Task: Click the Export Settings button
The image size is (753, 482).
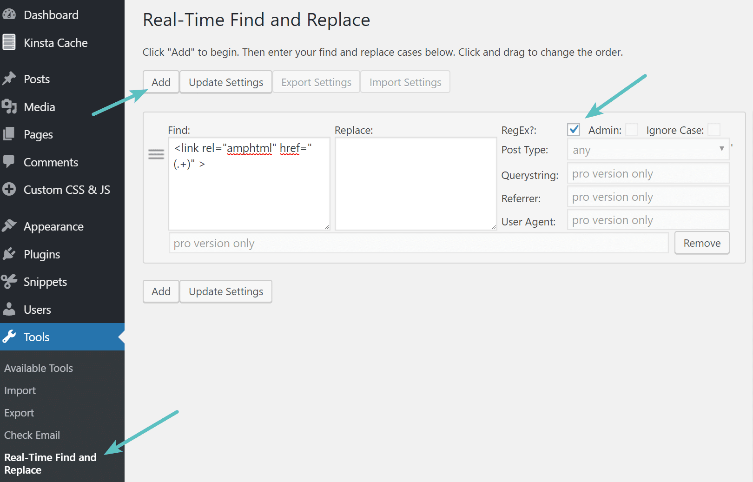Action: 316,82
